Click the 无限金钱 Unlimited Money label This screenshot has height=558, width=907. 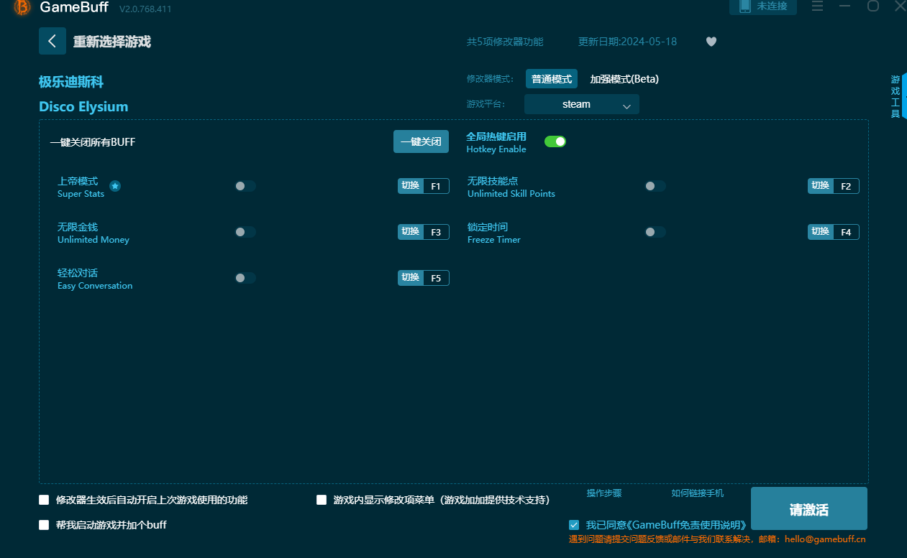point(94,233)
